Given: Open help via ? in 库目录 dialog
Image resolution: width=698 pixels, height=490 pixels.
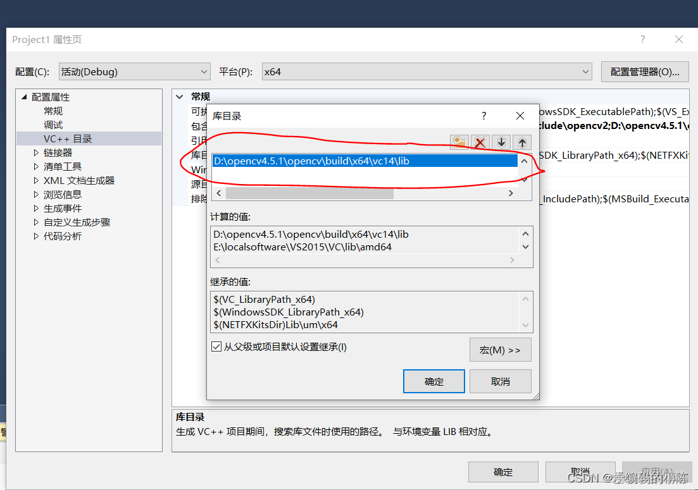Looking at the screenshot, I should click(483, 116).
